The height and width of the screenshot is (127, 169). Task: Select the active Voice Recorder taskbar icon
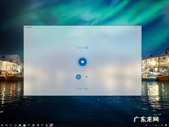[x=51, y=125]
